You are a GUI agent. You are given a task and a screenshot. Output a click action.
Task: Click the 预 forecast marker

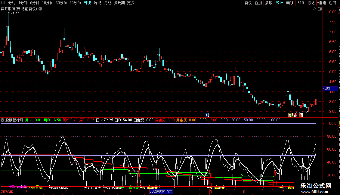point(301,115)
